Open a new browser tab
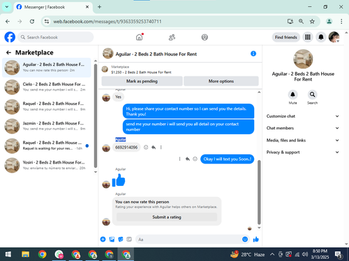 (99, 7)
